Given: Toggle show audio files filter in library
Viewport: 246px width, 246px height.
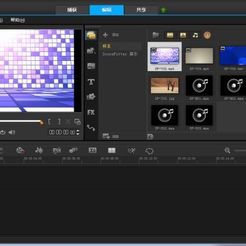Looking at the screenshot, I should pos(195,35).
